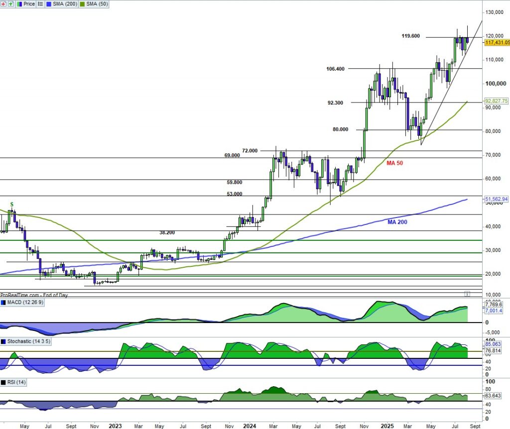Click the green up-arrow icon in the toolbar
Screen dimensions: 510x429
coord(11,4)
